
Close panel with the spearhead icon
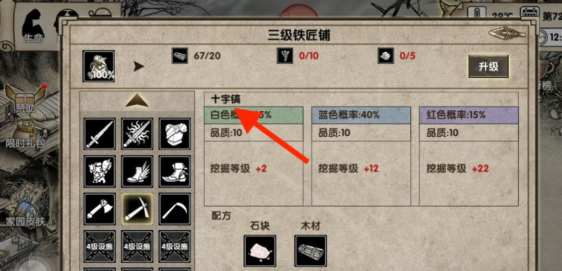(507, 34)
